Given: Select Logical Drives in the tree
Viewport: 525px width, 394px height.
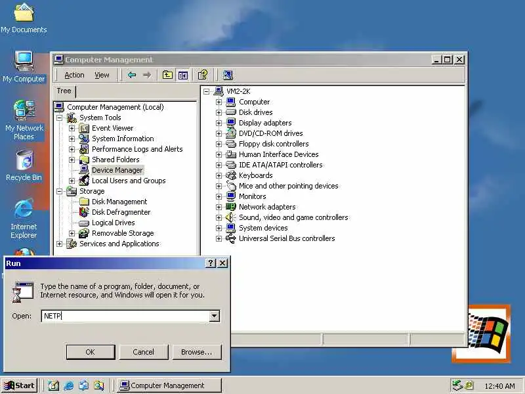Looking at the screenshot, I should tap(114, 223).
